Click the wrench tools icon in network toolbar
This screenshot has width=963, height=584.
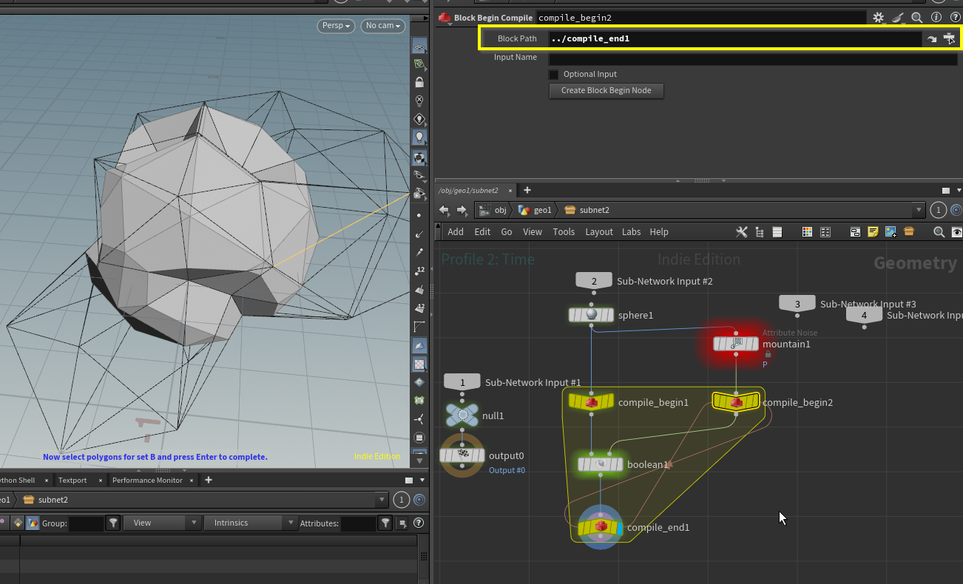742,232
